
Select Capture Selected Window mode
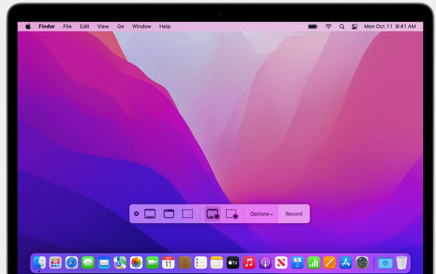(x=169, y=214)
